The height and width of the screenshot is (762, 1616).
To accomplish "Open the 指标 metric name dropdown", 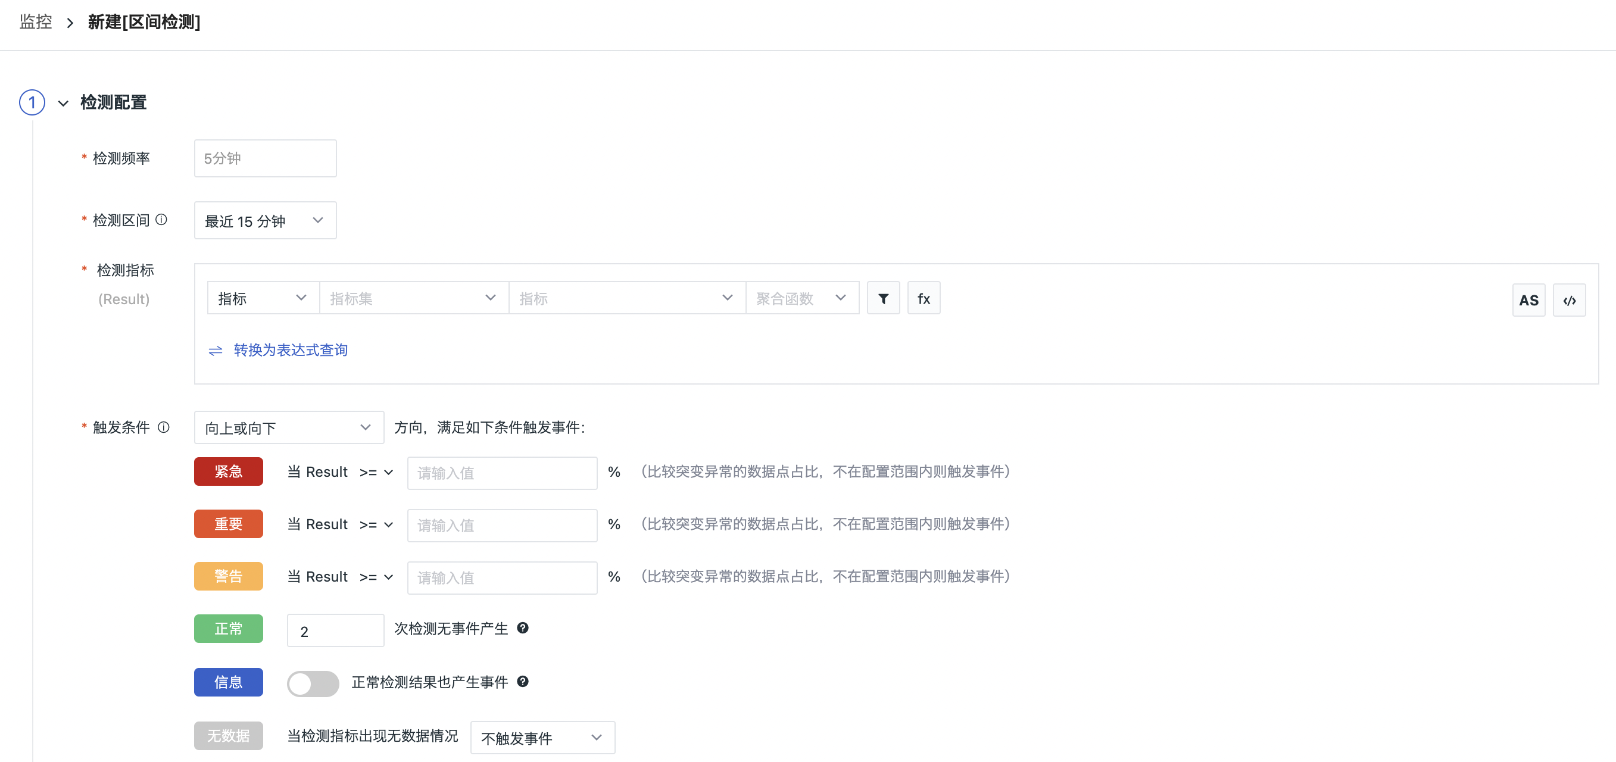I will 627,298.
